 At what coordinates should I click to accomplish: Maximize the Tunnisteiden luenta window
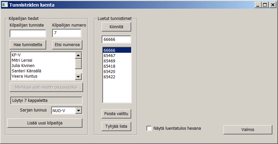tap(265, 5)
